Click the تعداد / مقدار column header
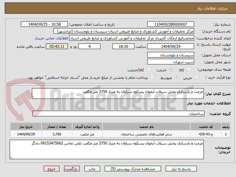Image resolution: width=236 pixels, height=177 pixels. [x=57, y=127]
